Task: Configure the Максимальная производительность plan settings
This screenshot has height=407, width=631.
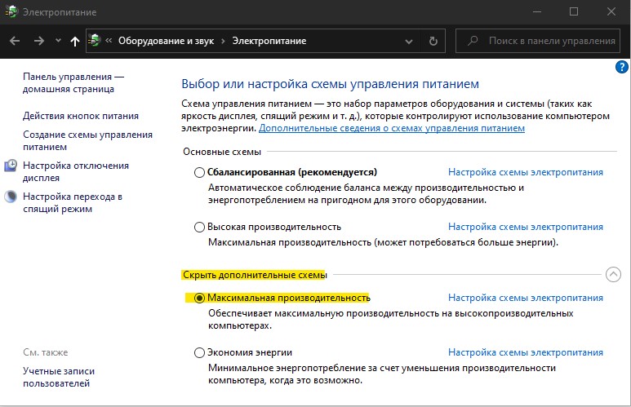Action: pos(526,298)
